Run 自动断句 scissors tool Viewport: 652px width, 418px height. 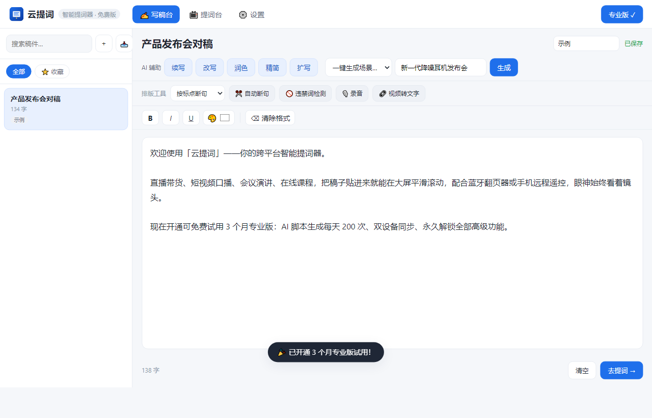click(252, 93)
